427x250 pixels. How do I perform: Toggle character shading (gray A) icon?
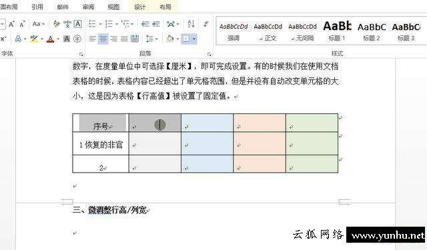[x=67, y=39]
